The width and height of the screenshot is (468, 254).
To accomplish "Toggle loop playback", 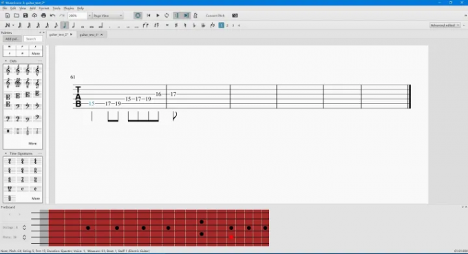I will pos(167,16).
